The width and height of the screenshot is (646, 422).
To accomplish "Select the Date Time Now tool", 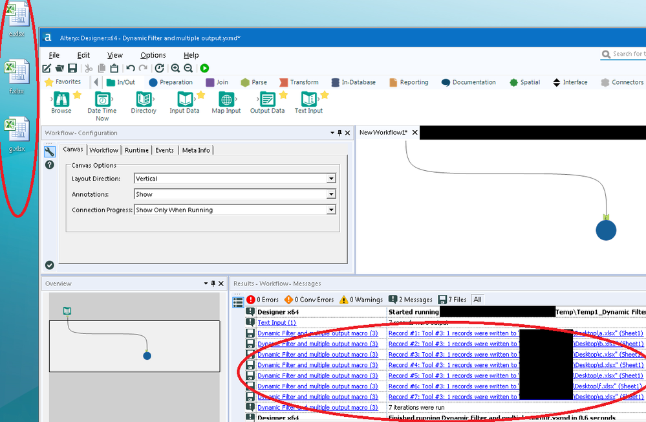I will 102,106.
